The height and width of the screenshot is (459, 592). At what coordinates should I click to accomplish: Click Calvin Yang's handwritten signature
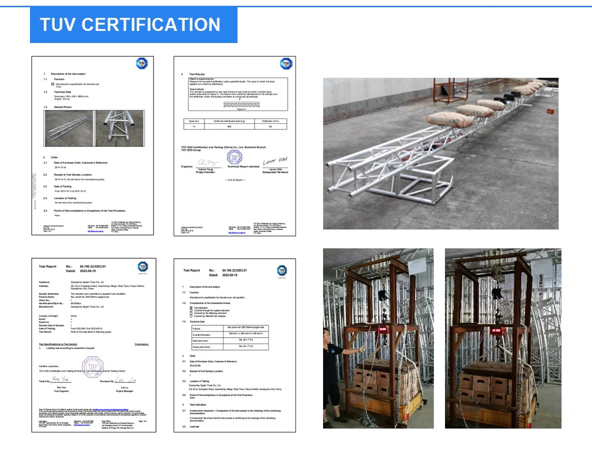(x=207, y=162)
